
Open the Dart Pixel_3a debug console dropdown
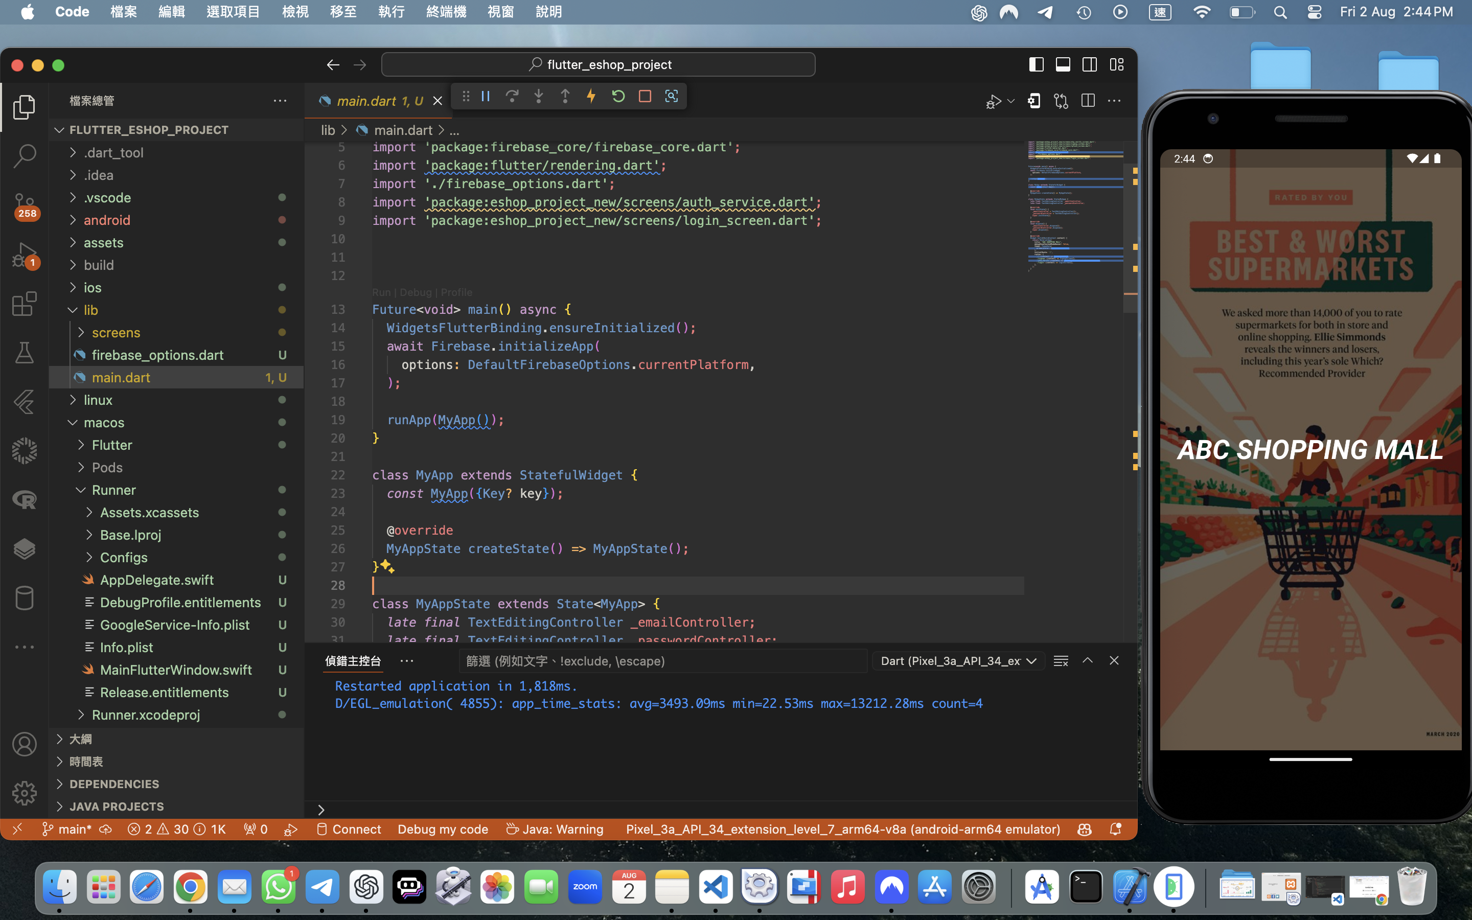(x=958, y=661)
